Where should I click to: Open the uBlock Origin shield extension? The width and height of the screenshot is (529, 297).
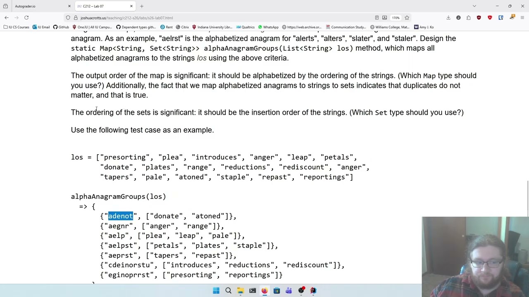click(479, 18)
